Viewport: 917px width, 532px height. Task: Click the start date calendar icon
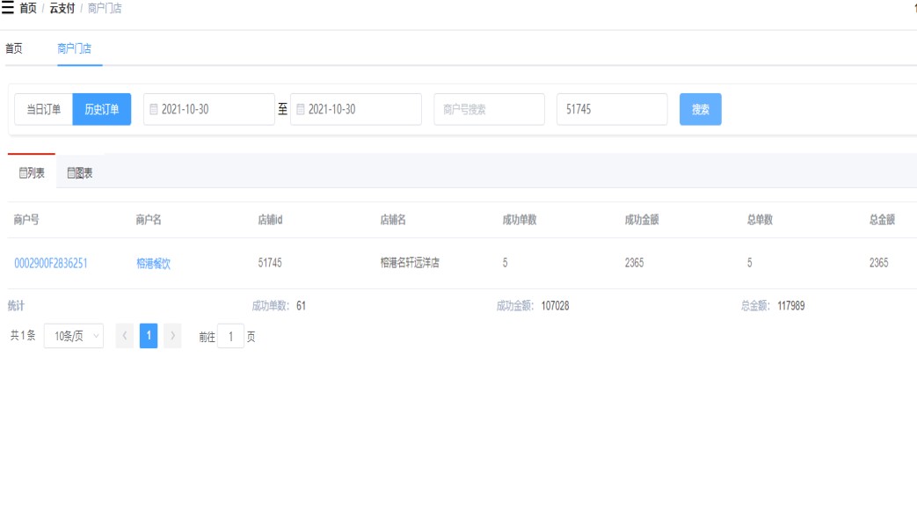point(154,110)
